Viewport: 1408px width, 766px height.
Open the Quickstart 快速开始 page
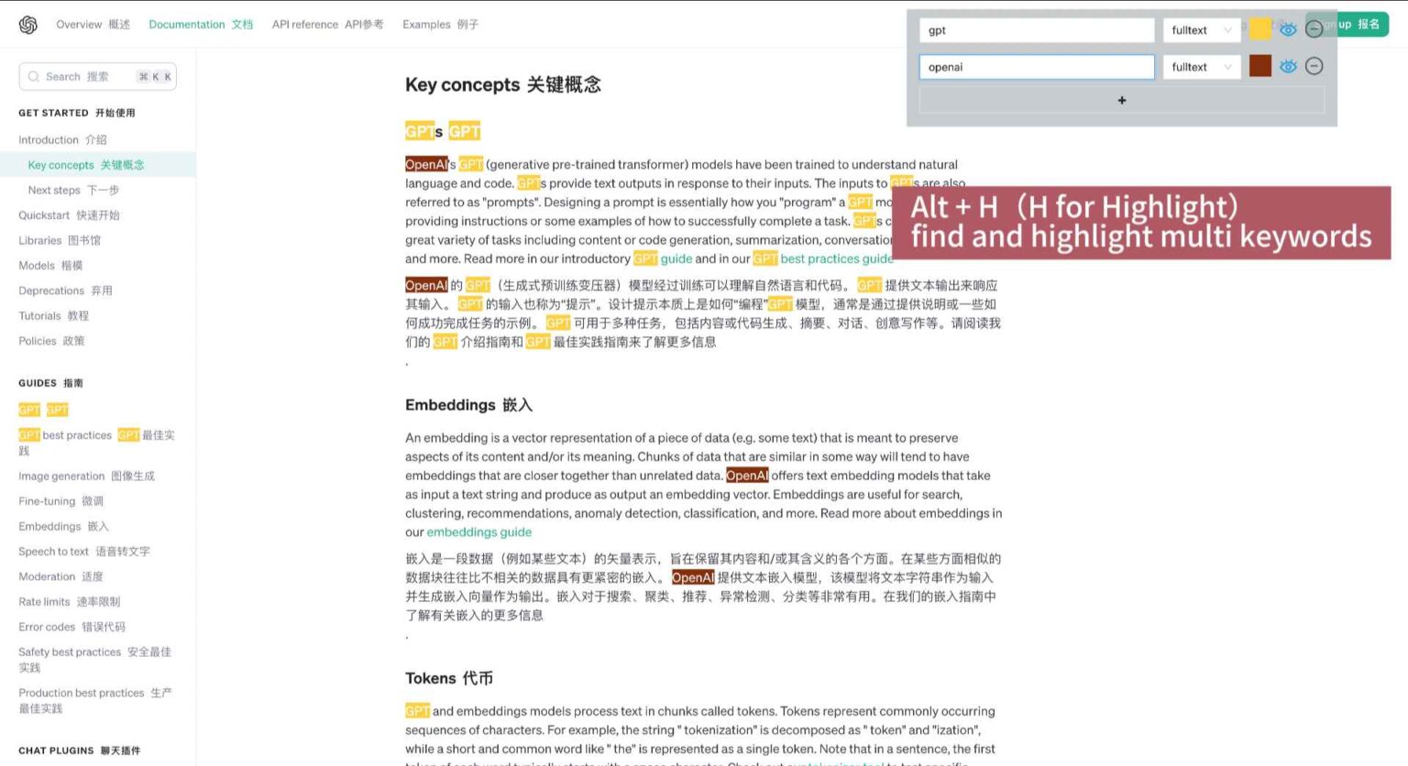pyautogui.click(x=69, y=215)
